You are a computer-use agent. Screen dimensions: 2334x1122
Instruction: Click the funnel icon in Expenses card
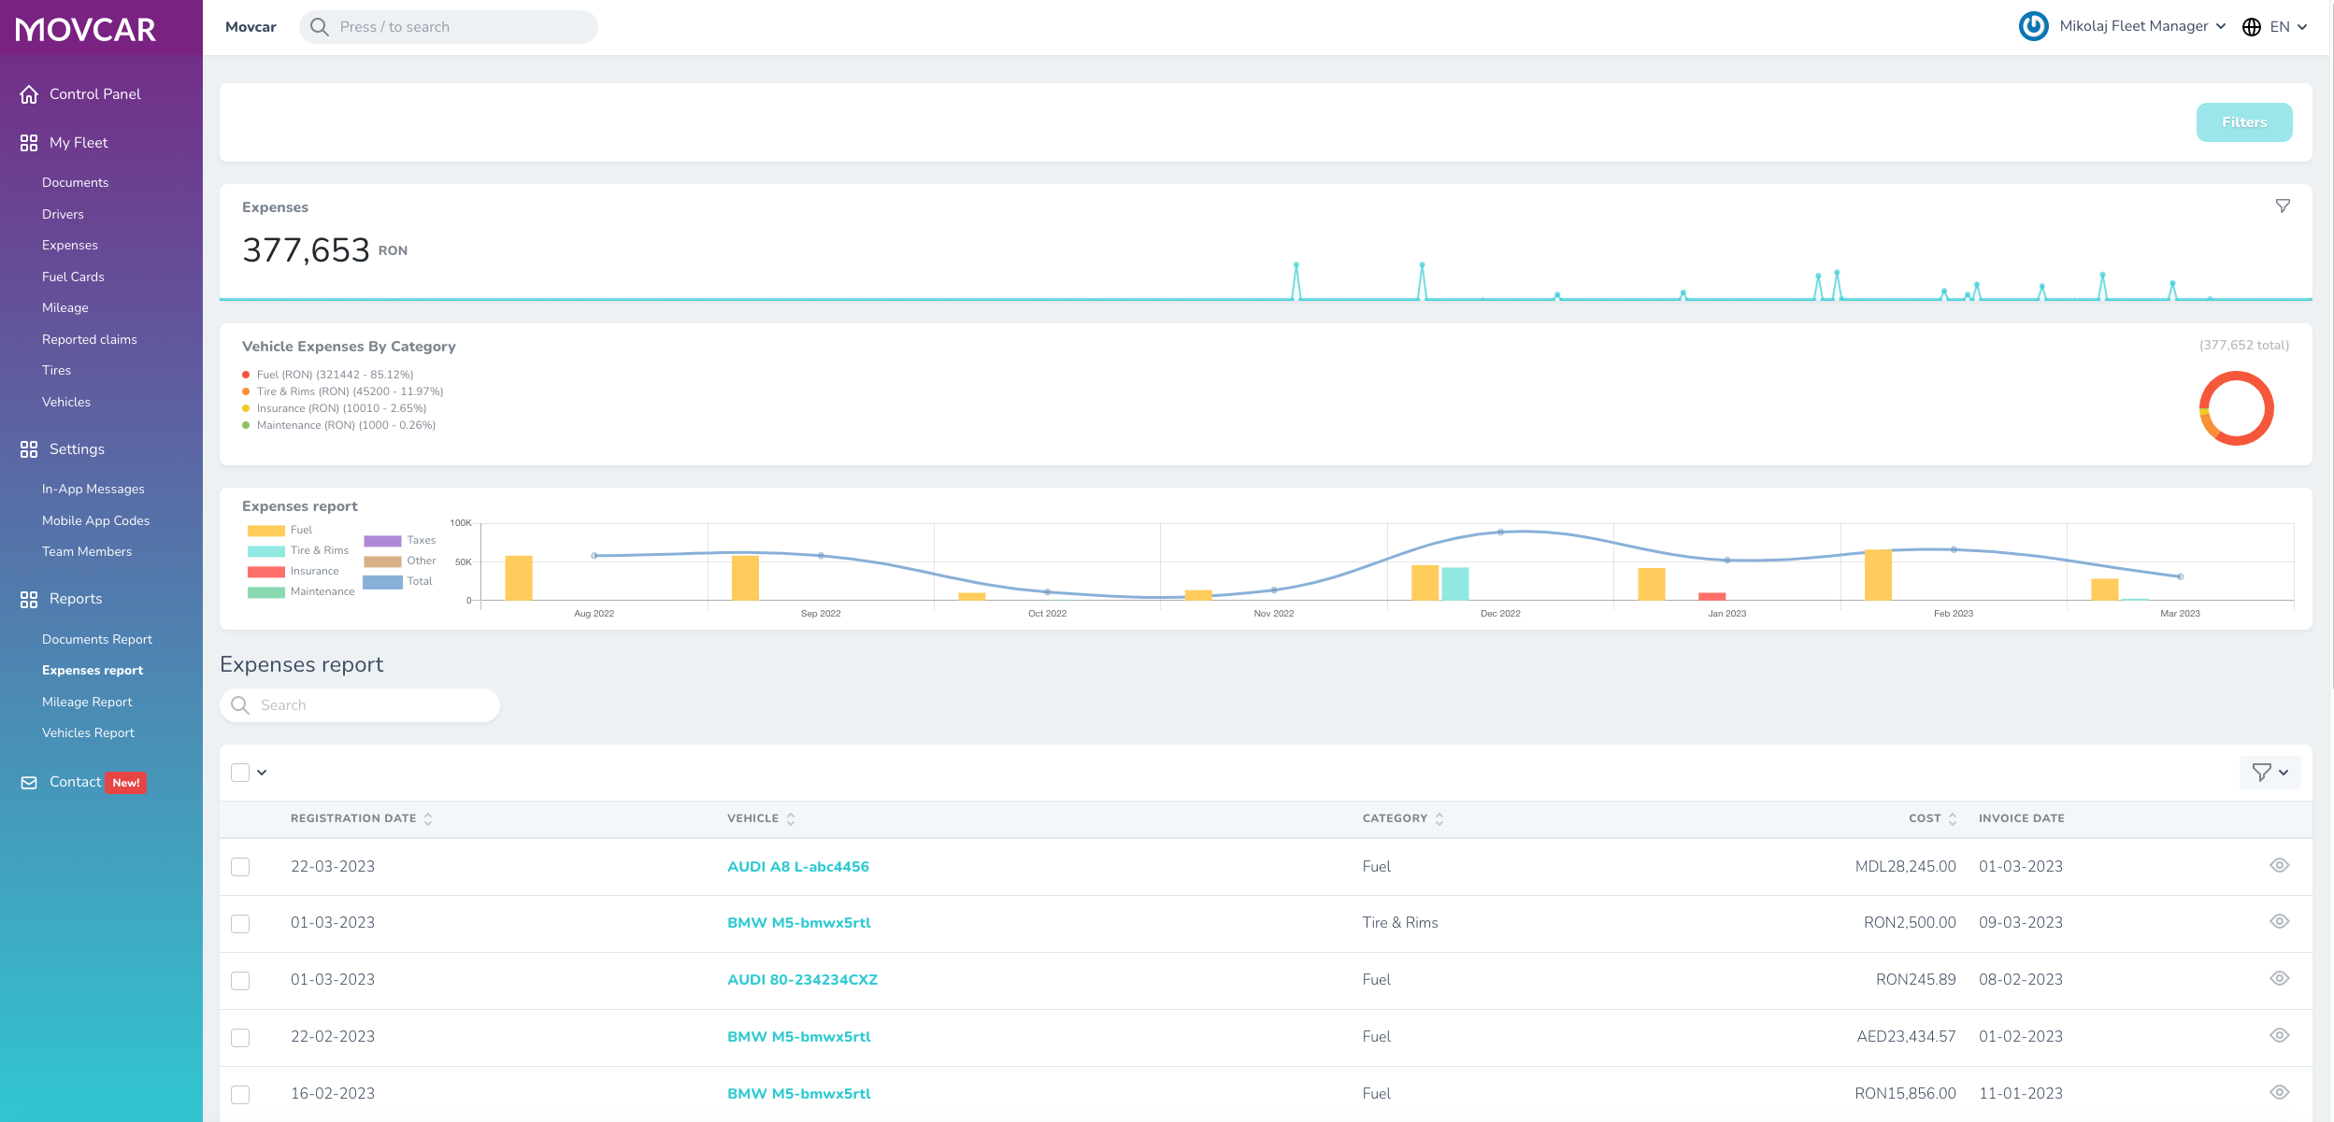point(2283,206)
